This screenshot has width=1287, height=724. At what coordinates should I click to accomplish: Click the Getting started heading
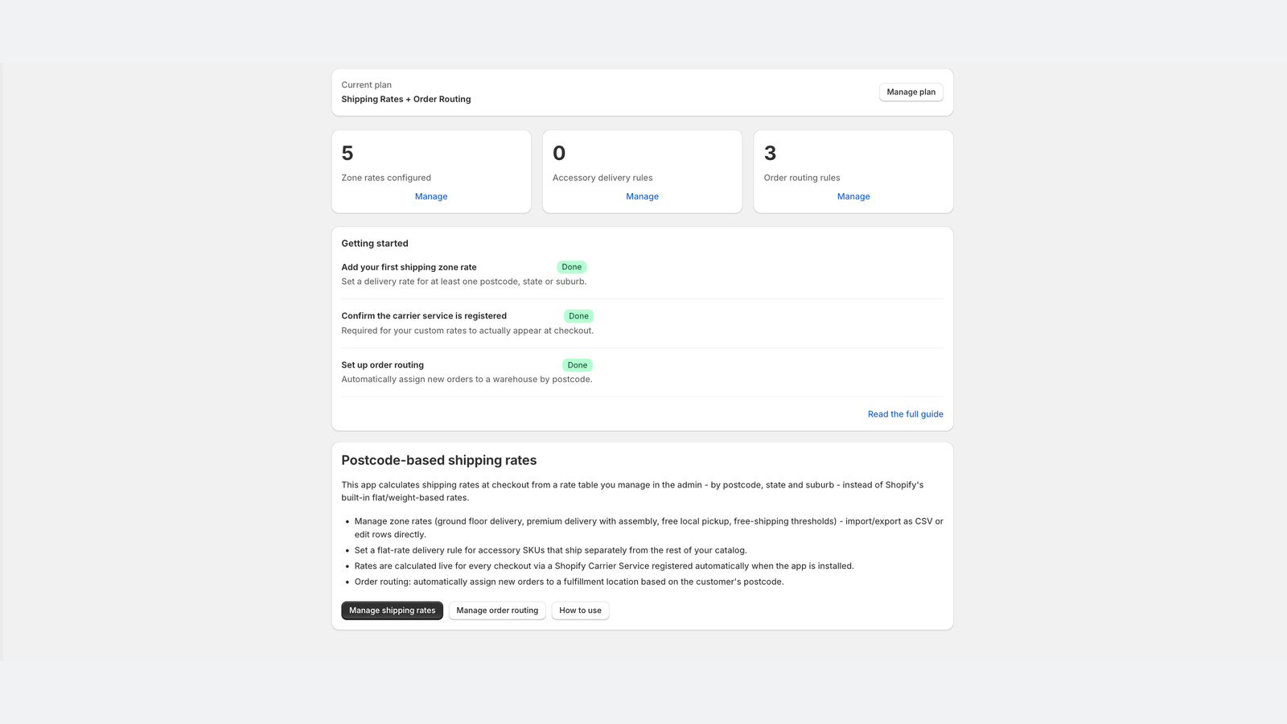pyautogui.click(x=375, y=243)
